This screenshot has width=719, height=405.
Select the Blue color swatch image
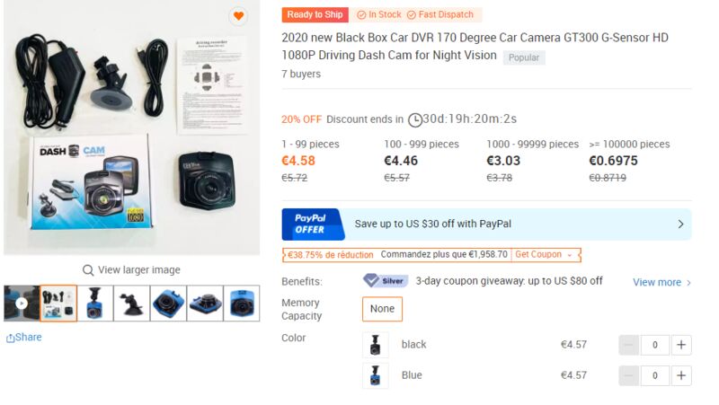(376, 375)
